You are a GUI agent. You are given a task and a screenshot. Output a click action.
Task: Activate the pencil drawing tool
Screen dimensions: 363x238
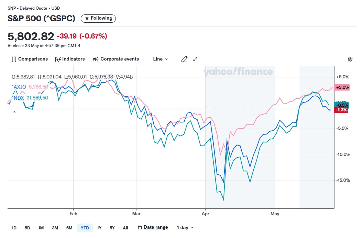pyautogui.click(x=184, y=59)
